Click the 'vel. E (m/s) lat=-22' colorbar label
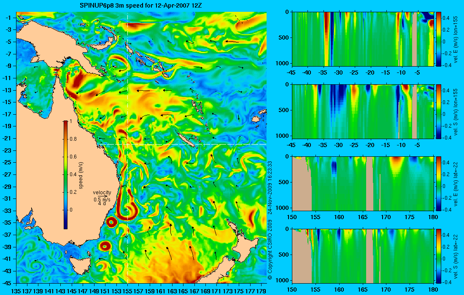This screenshot has height=295, width=464. tap(456, 184)
